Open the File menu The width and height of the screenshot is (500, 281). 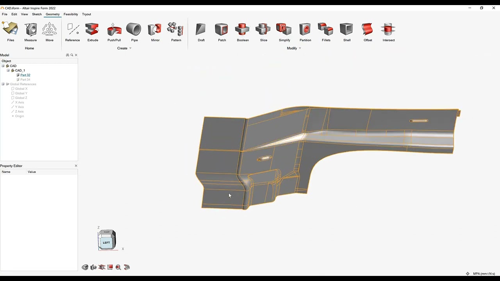[x=5, y=14]
